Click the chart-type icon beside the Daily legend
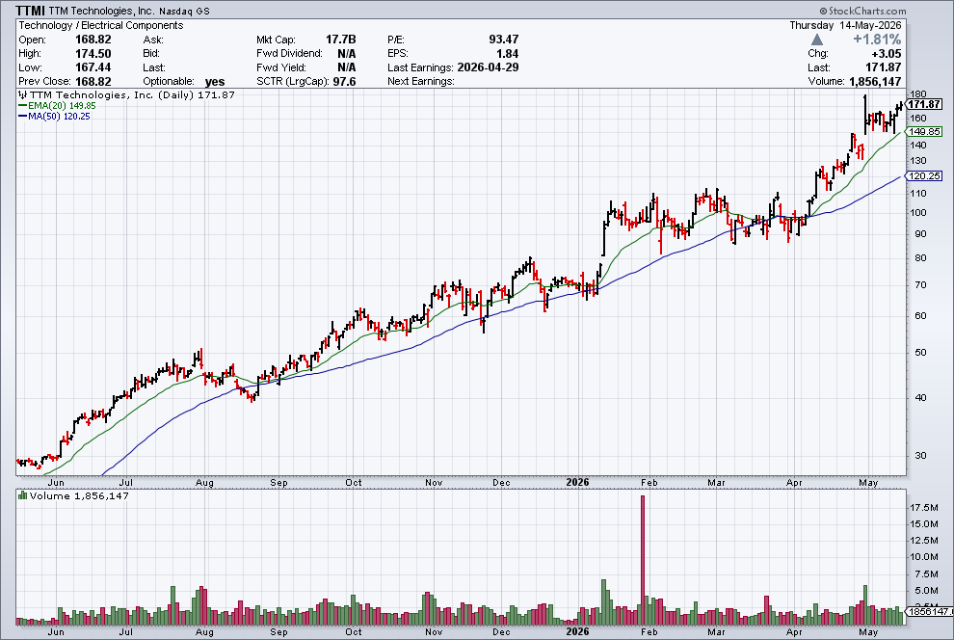 tap(22, 94)
